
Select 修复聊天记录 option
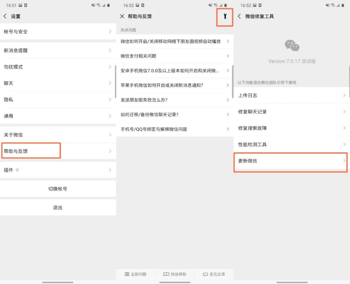coord(292,112)
